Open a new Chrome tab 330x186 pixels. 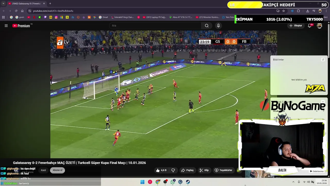tap(50, 4)
